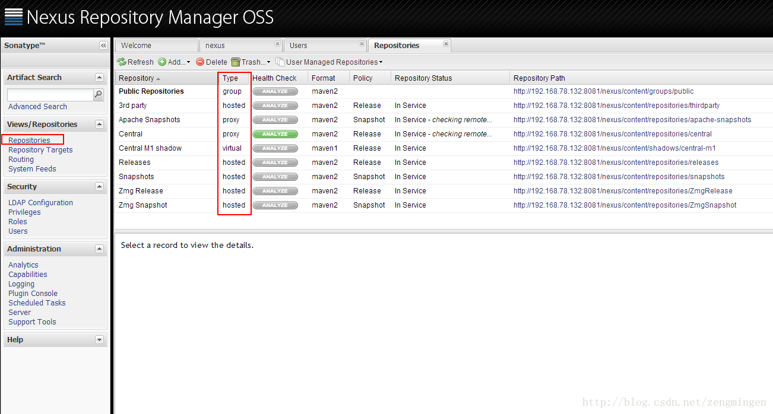
Task: Select the Public Repositories row
Action: pos(443,91)
